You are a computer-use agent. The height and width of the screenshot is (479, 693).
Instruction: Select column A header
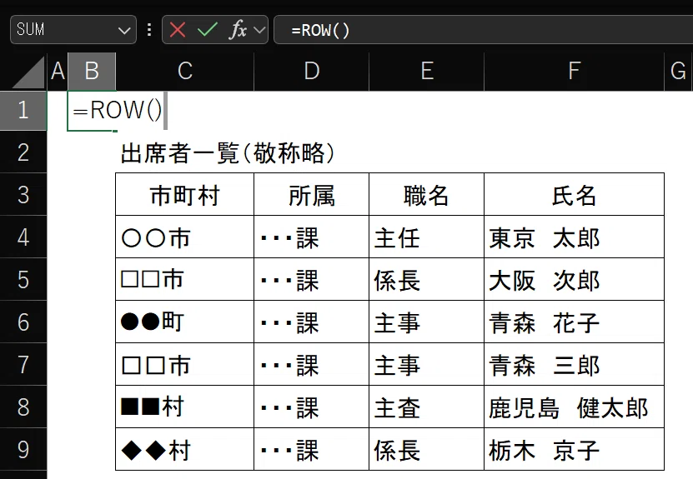click(x=58, y=72)
